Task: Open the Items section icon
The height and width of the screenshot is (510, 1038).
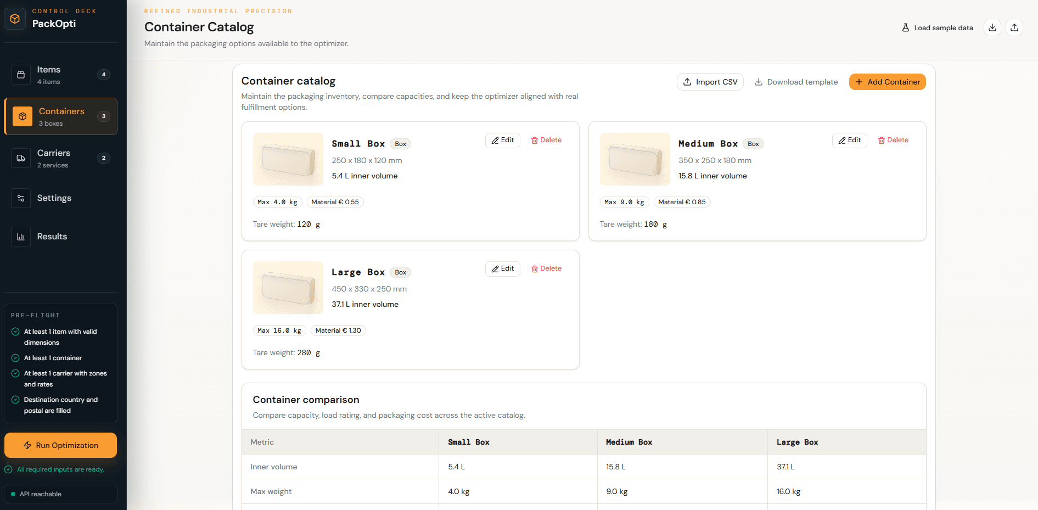Action: 21,75
